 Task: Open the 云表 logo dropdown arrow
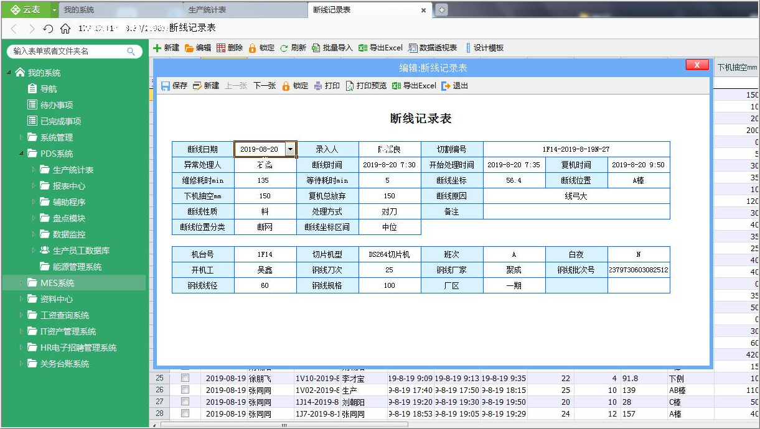54,10
